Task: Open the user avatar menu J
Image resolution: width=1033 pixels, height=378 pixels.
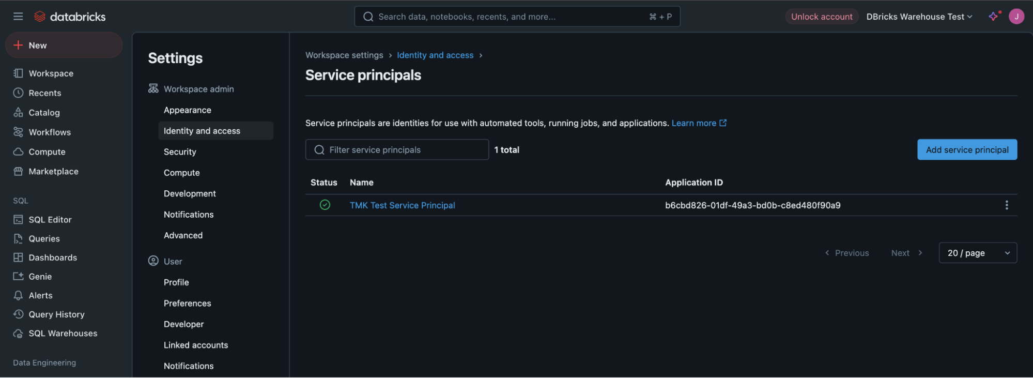Action: click(1016, 17)
